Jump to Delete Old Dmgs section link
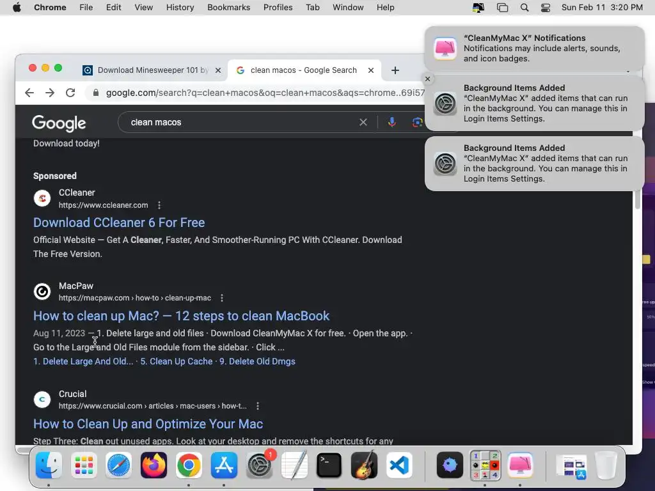This screenshot has width=655, height=491. (257, 362)
